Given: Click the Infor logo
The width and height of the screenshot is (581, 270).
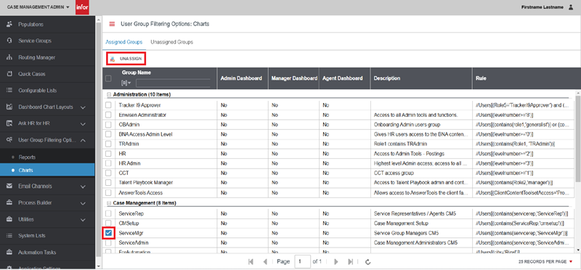Looking at the screenshot, I should pyautogui.click(x=82, y=7).
